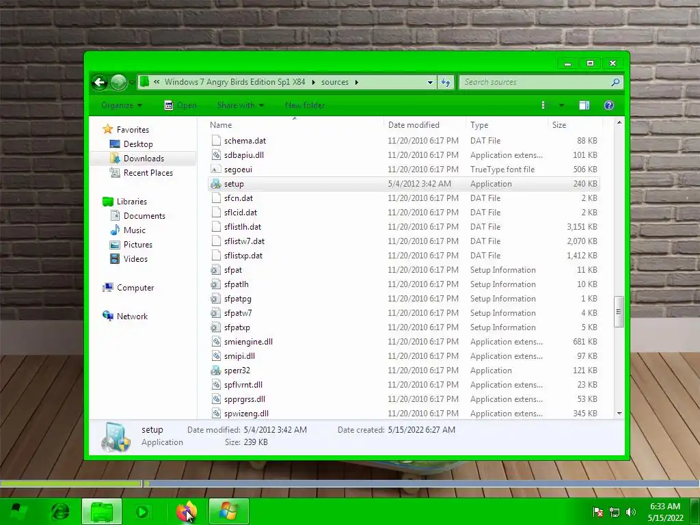Click the file list scrollbar thumb
The image size is (700, 525).
(x=619, y=312)
